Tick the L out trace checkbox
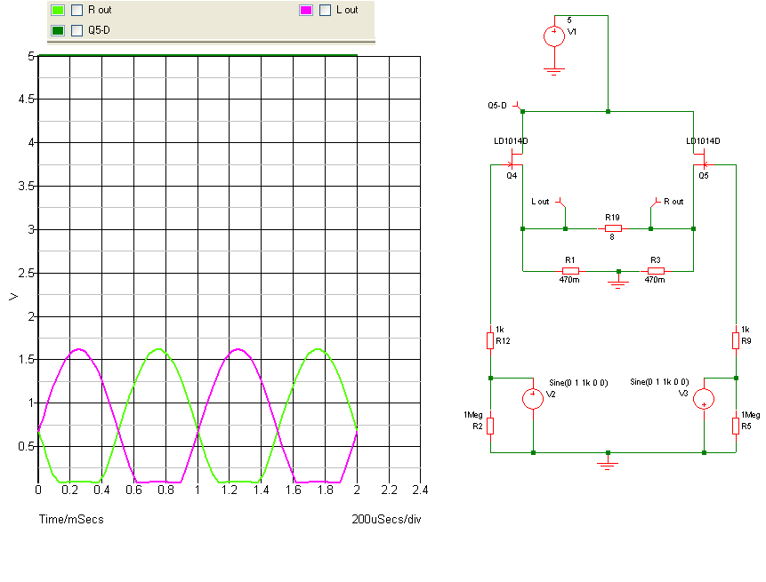The width and height of the screenshot is (766, 582). click(325, 10)
